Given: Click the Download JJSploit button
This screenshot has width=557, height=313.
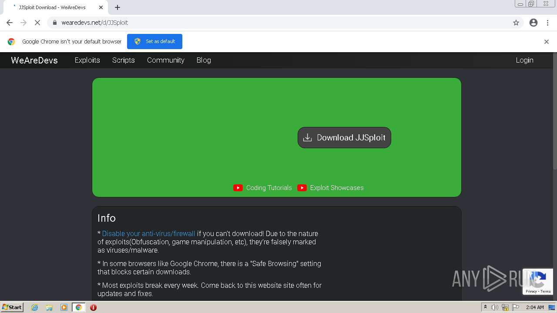Looking at the screenshot, I should pos(344,137).
